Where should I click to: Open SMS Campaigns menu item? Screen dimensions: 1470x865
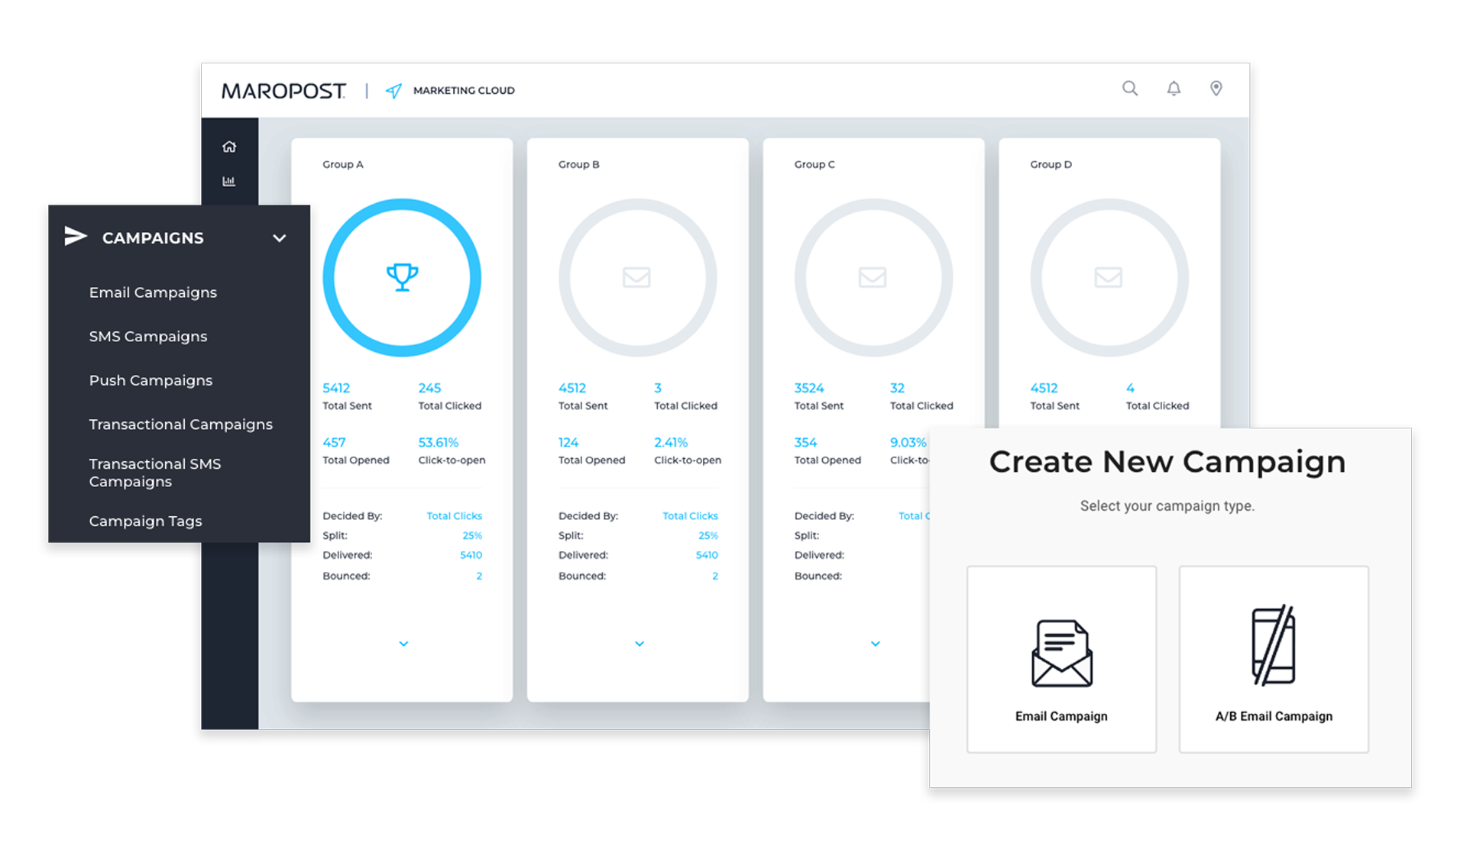click(x=147, y=337)
